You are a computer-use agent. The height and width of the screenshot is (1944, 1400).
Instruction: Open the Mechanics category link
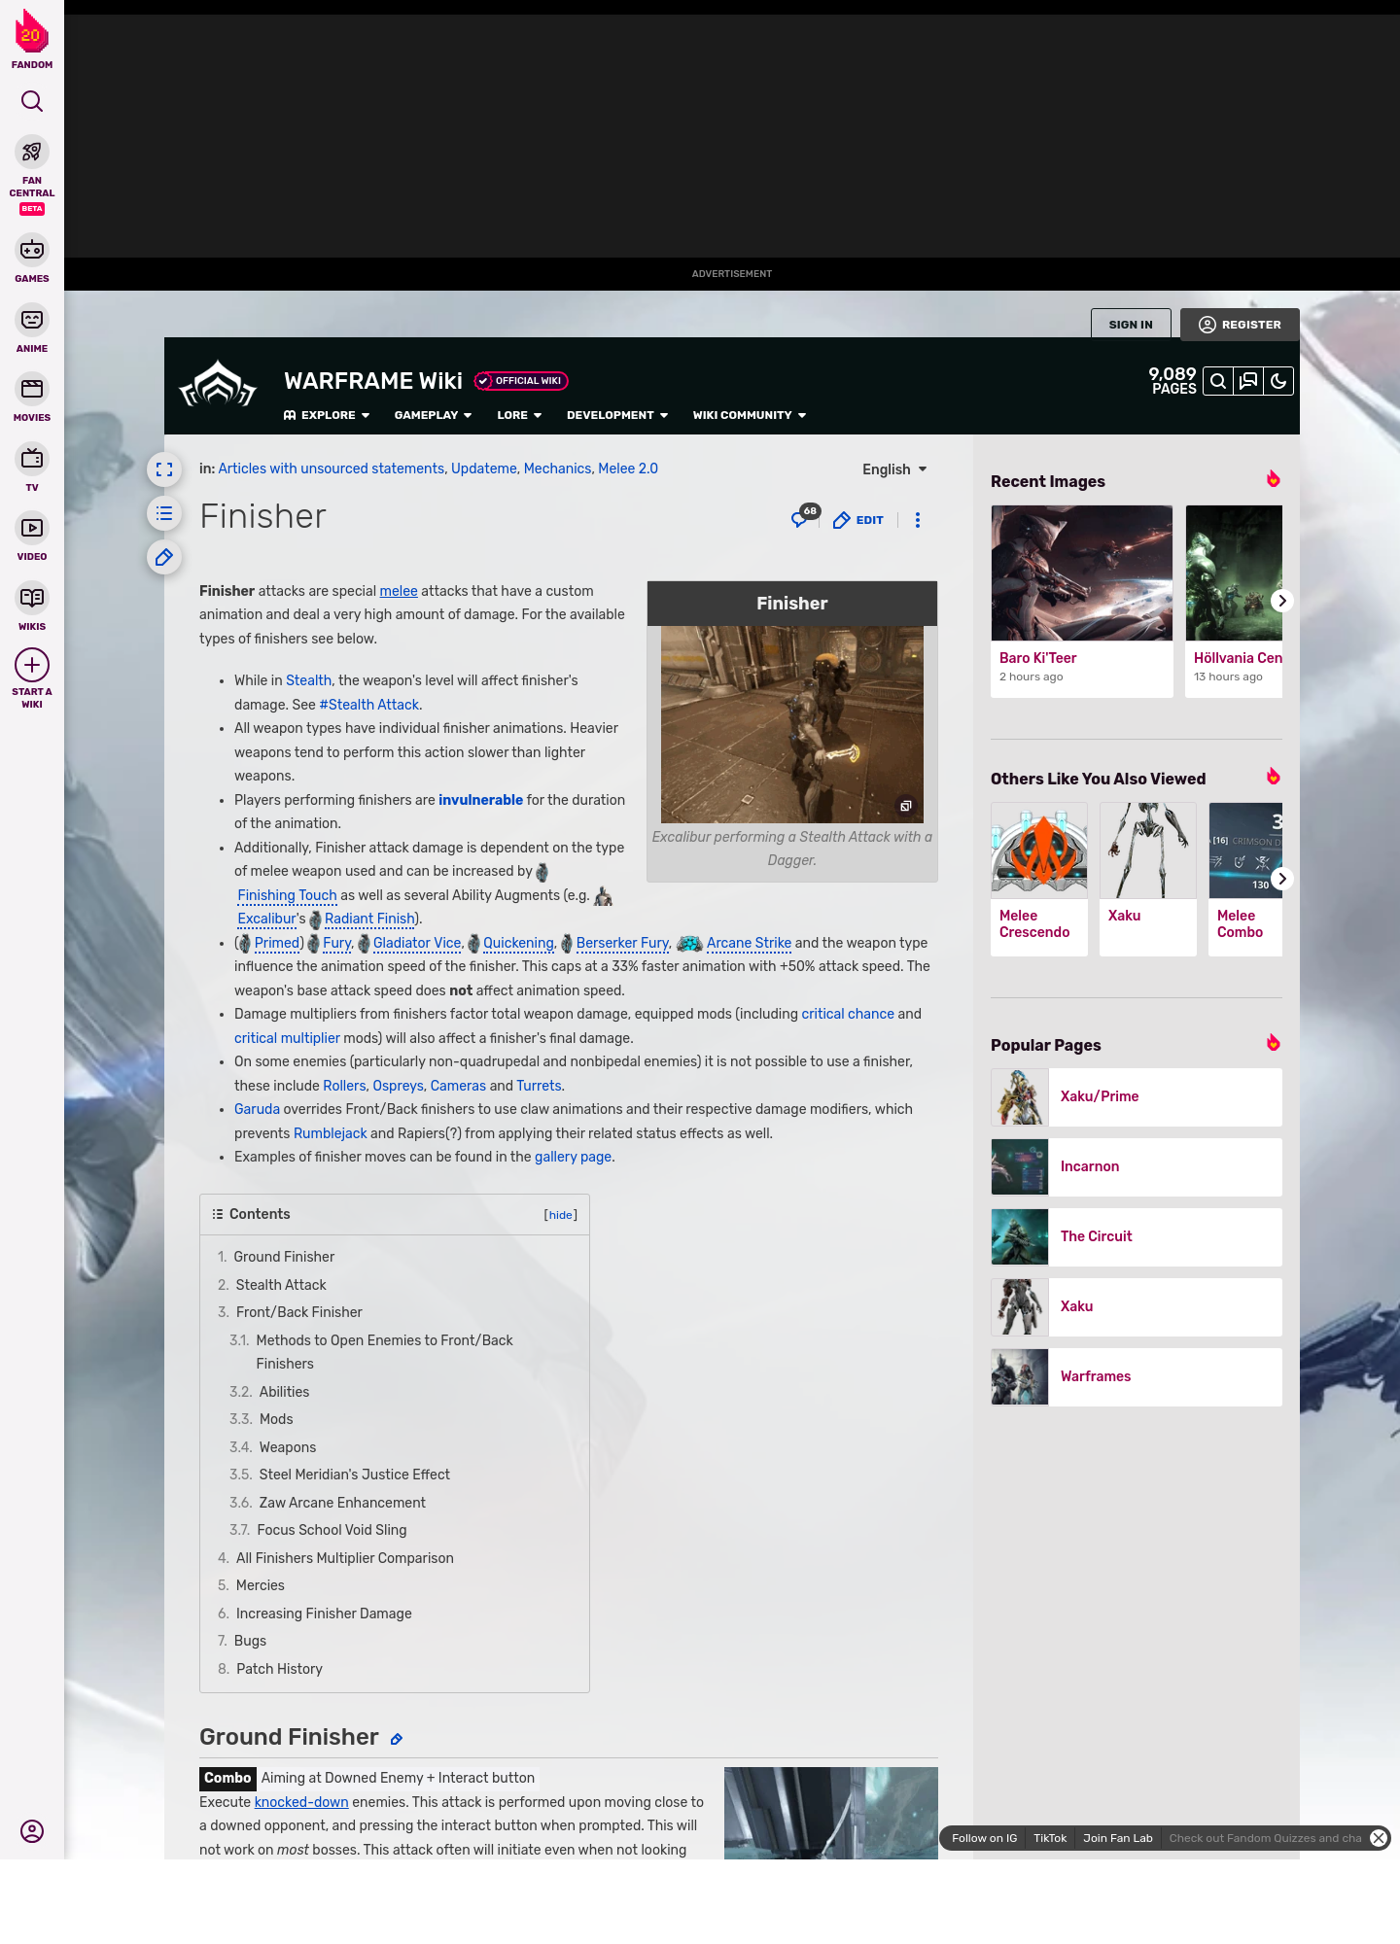click(558, 469)
